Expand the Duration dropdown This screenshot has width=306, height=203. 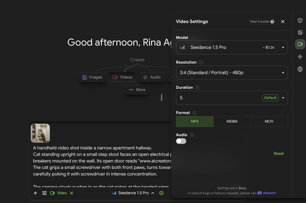283,98
